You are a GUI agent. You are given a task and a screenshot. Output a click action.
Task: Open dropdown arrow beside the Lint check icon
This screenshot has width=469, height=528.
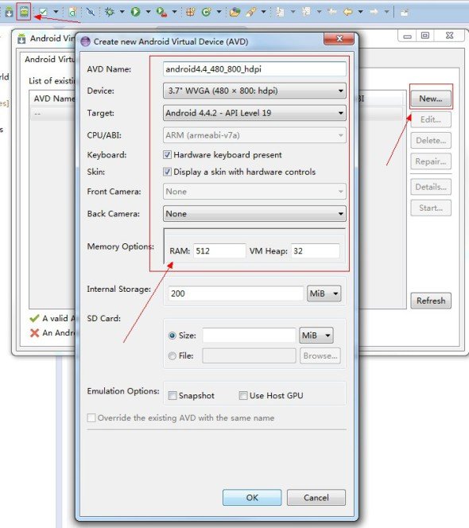click(x=56, y=12)
